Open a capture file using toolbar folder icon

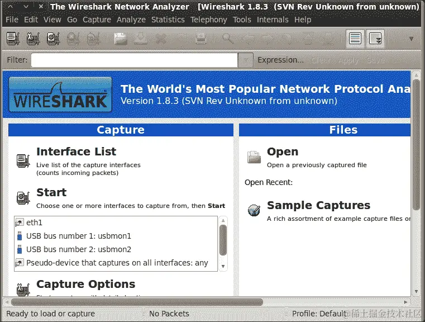(x=120, y=39)
